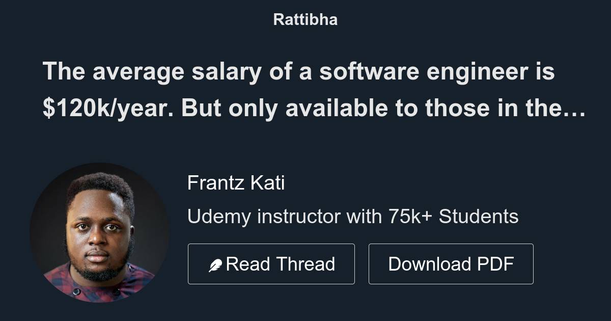Open the thread via Read Thread
The width and height of the screenshot is (611, 321).
(271, 263)
